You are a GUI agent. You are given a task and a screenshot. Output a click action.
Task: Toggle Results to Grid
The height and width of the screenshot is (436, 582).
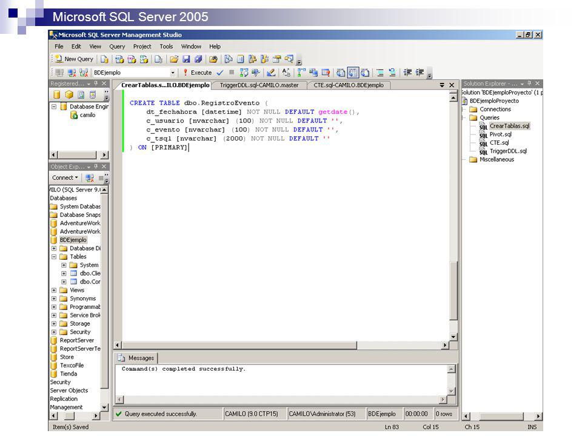[353, 73]
